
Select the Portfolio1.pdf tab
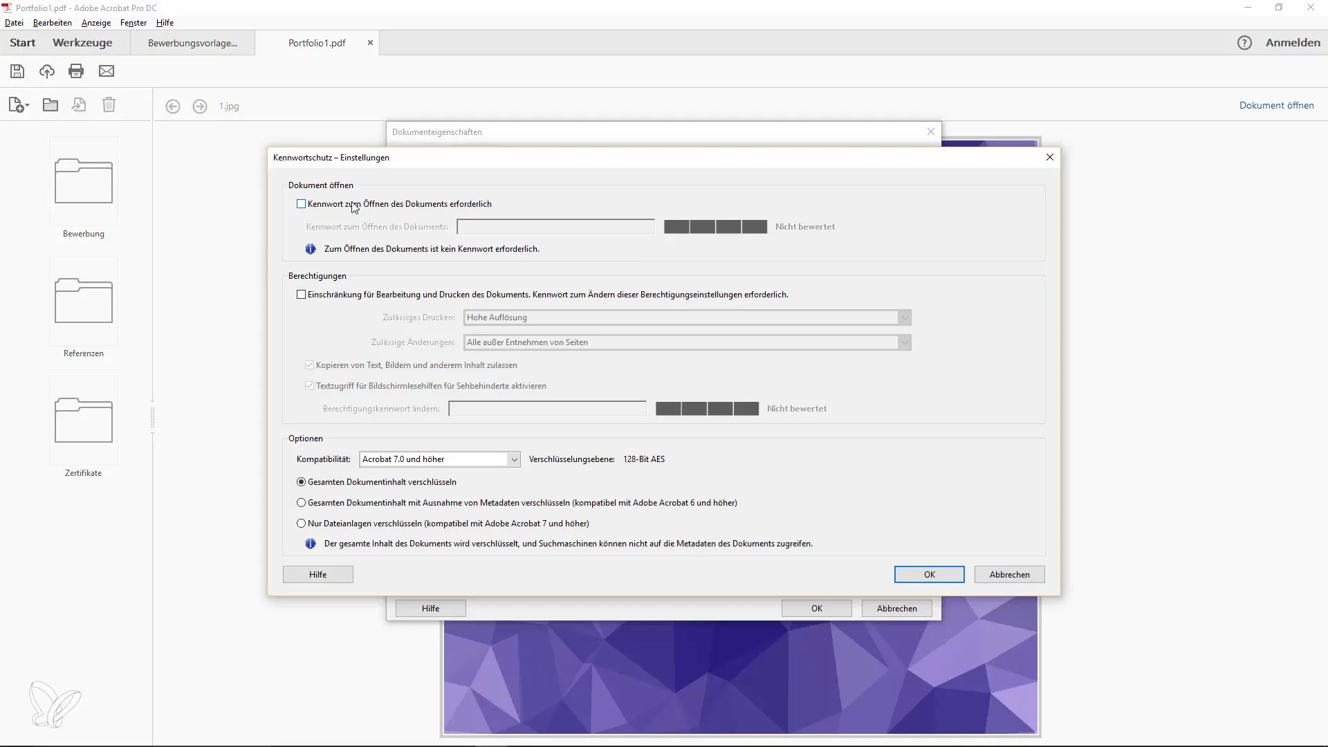[317, 43]
